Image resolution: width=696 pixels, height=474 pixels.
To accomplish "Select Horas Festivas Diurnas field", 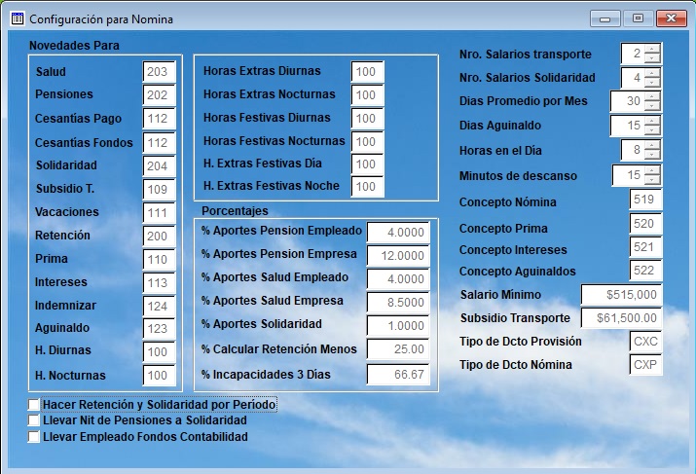I will click(367, 119).
